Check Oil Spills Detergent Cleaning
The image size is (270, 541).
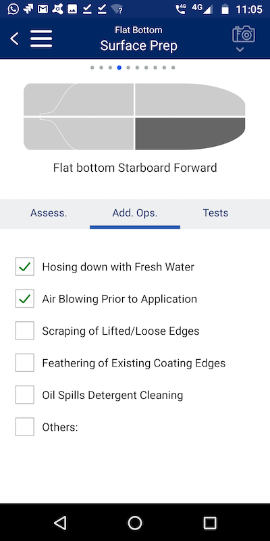25,395
